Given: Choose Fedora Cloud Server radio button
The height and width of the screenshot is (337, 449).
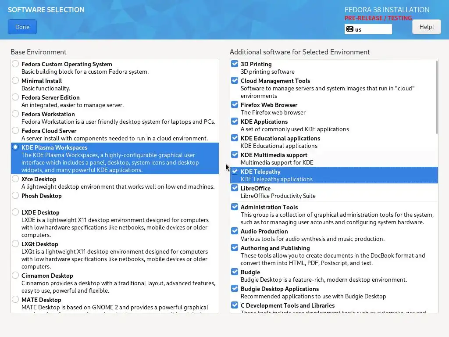Looking at the screenshot, I should click(15, 130).
